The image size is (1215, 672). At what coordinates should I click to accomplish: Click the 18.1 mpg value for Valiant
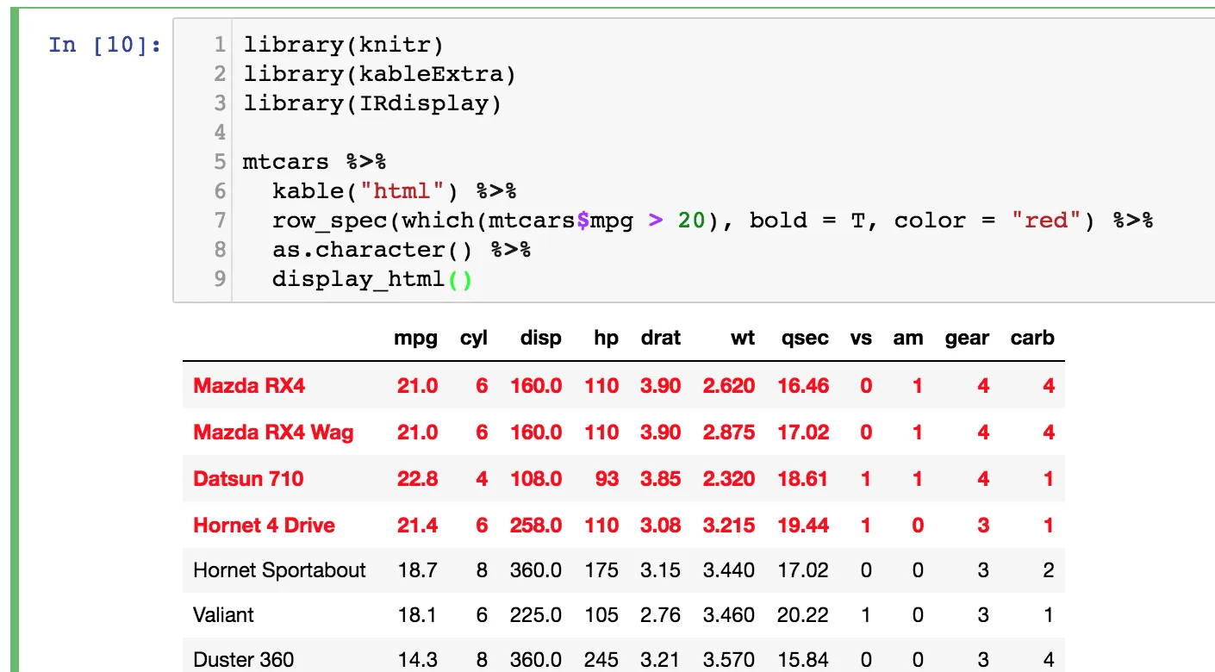coord(419,615)
